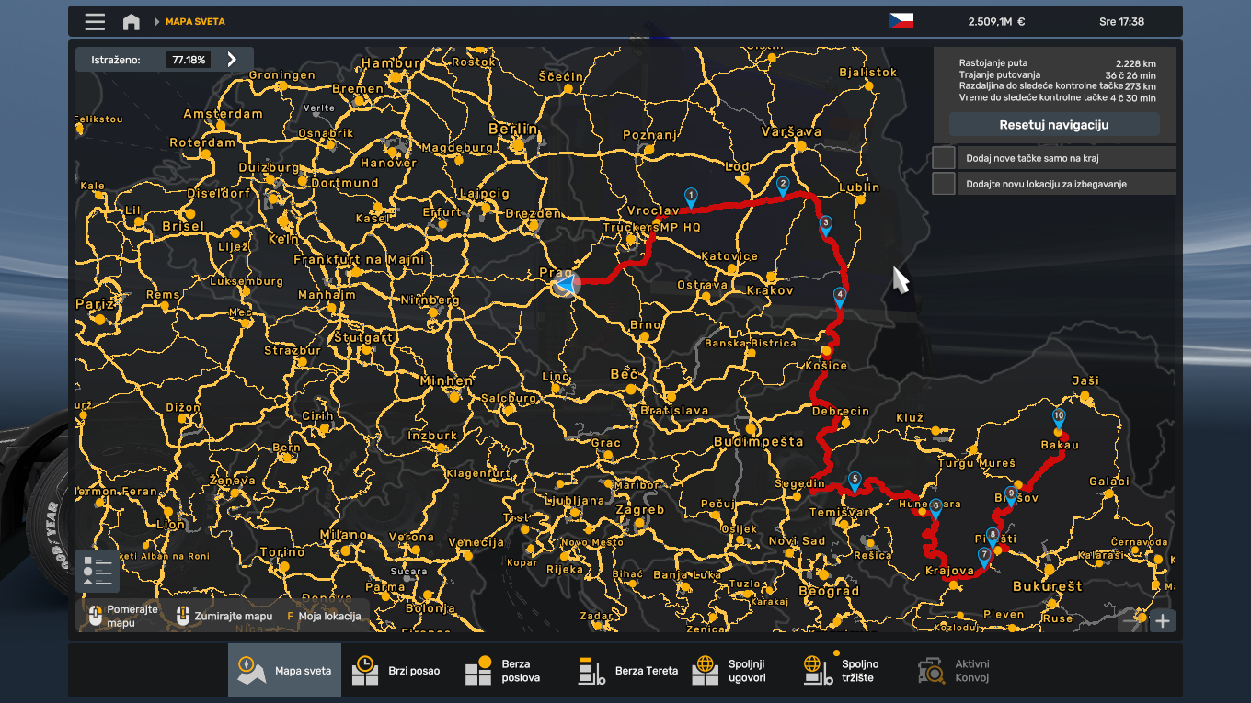
Task: Open the hamburger main menu
Action: (95, 21)
